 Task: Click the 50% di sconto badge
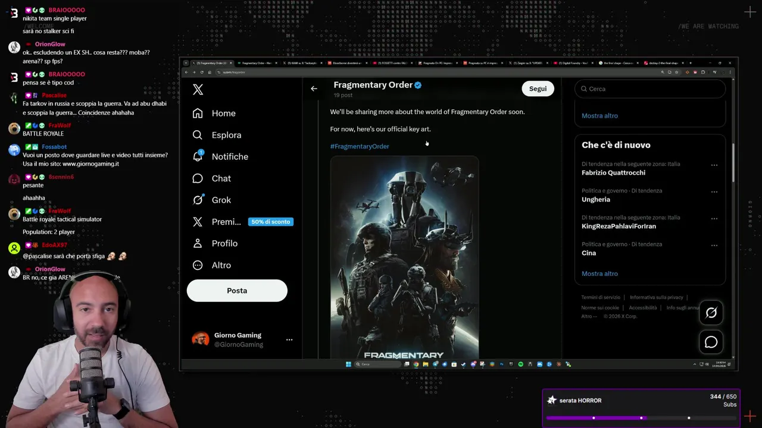coord(271,222)
